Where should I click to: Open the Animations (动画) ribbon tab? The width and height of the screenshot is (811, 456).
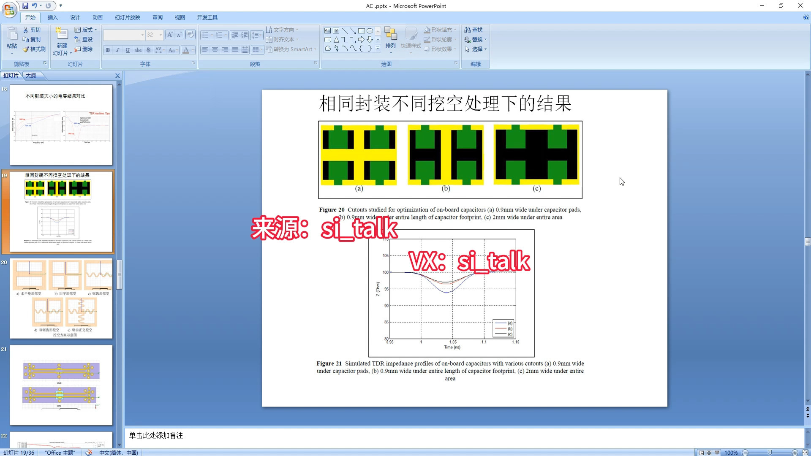pyautogui.click(x=97, y=17)
